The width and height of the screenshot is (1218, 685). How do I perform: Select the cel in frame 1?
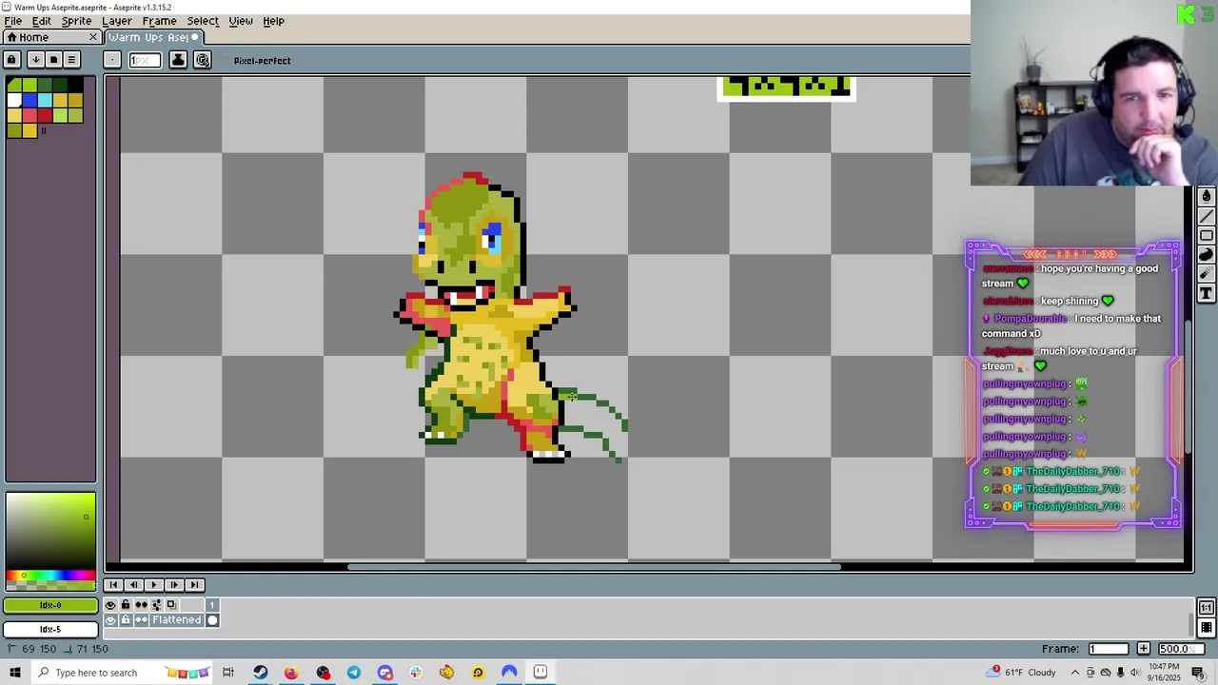click(212, 620)
